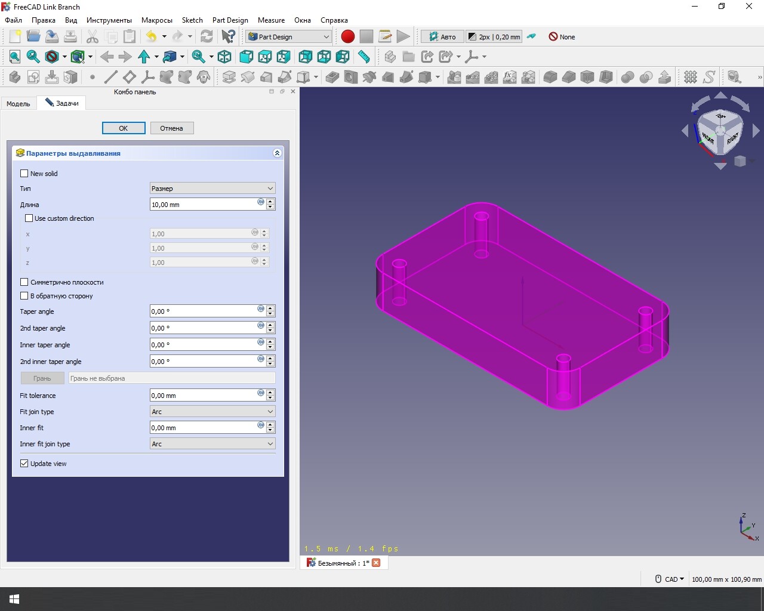Open the Sketch menu
The height and width of the screenshot is (611, 764).
[192, 20]
